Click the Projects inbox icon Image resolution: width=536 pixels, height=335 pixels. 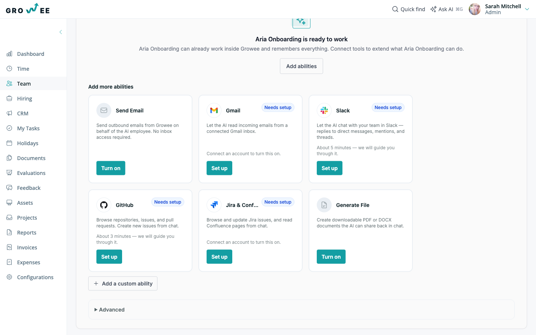[x=9, y=217]
